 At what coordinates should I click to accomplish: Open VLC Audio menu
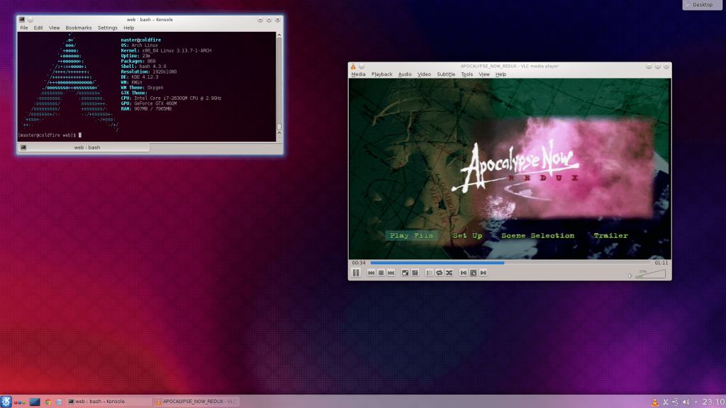point(405,74)
